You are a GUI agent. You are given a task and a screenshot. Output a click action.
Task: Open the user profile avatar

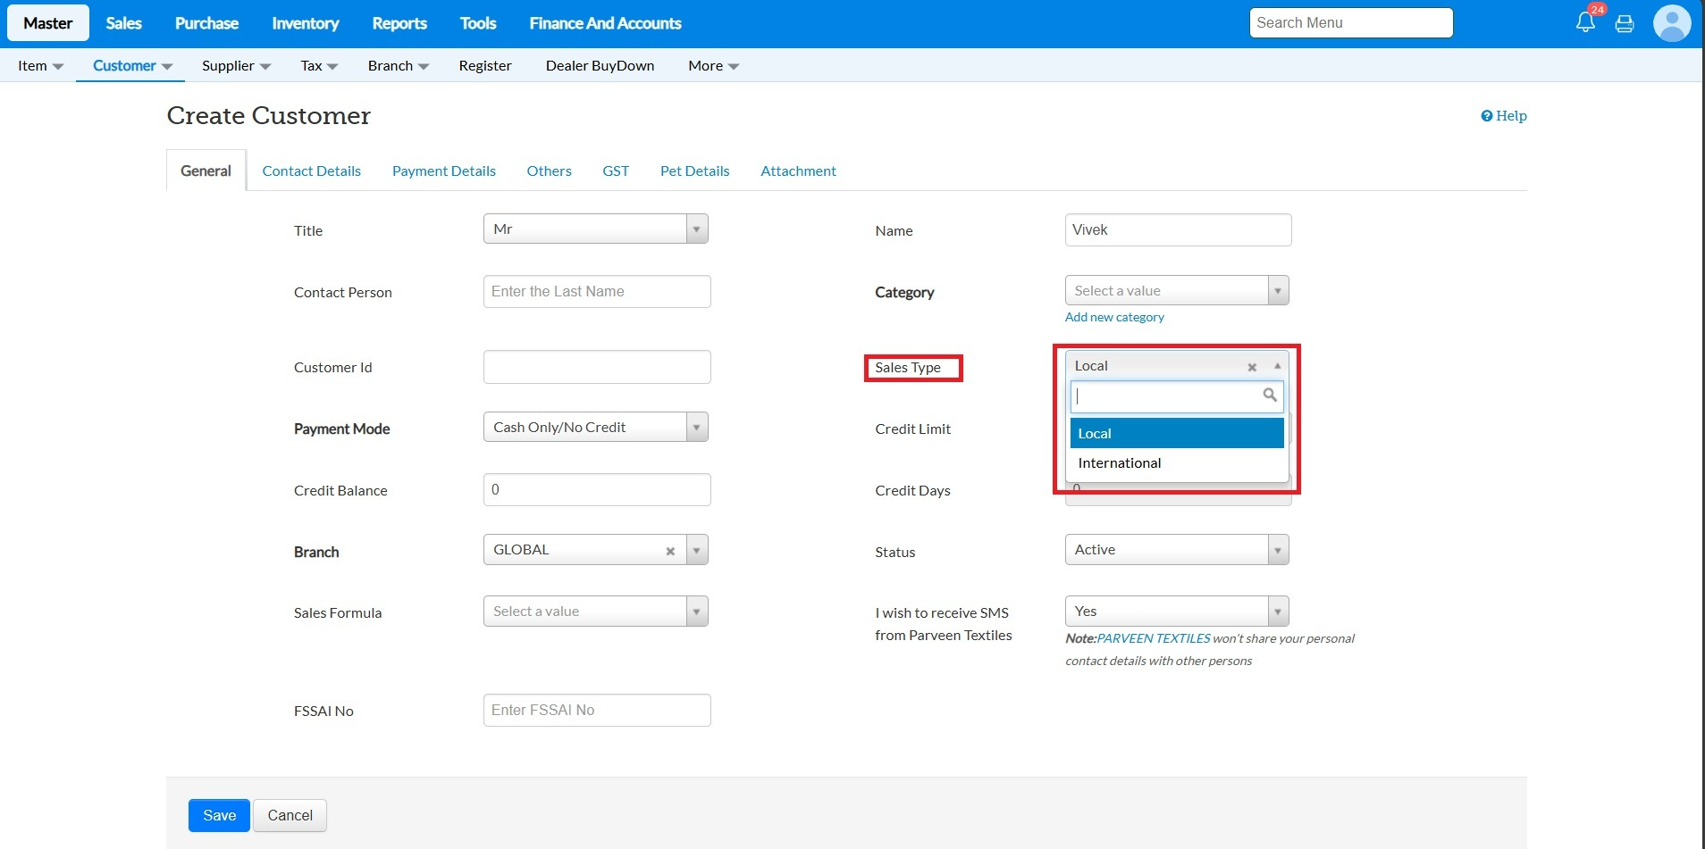click(1671, 23)
